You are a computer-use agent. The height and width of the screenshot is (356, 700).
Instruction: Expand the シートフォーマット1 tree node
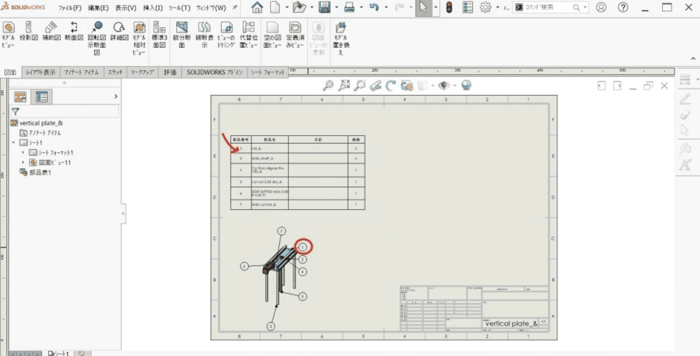tap(23, 153)
